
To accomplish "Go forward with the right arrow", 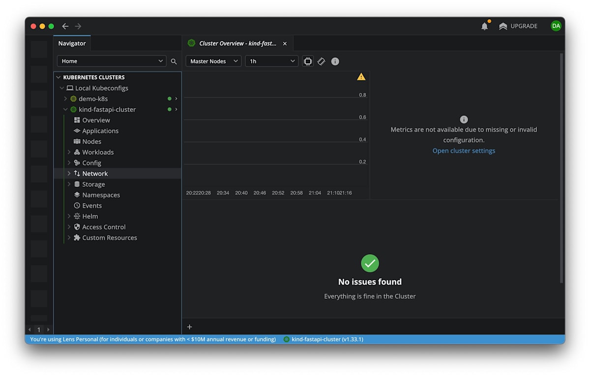I will (78, 26).
